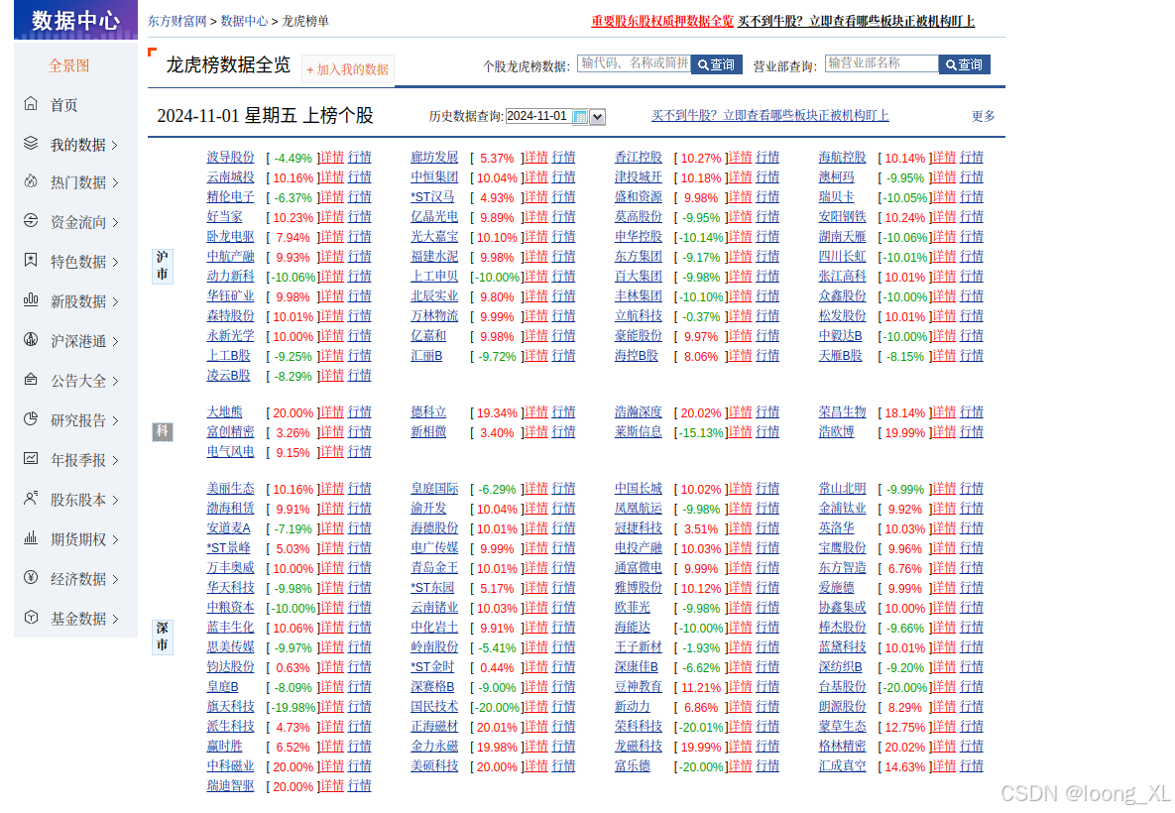Viewport: 1175px width, 813px height.
Task: Open the calendar picker icon for the history date
Action: pos(580,117)
